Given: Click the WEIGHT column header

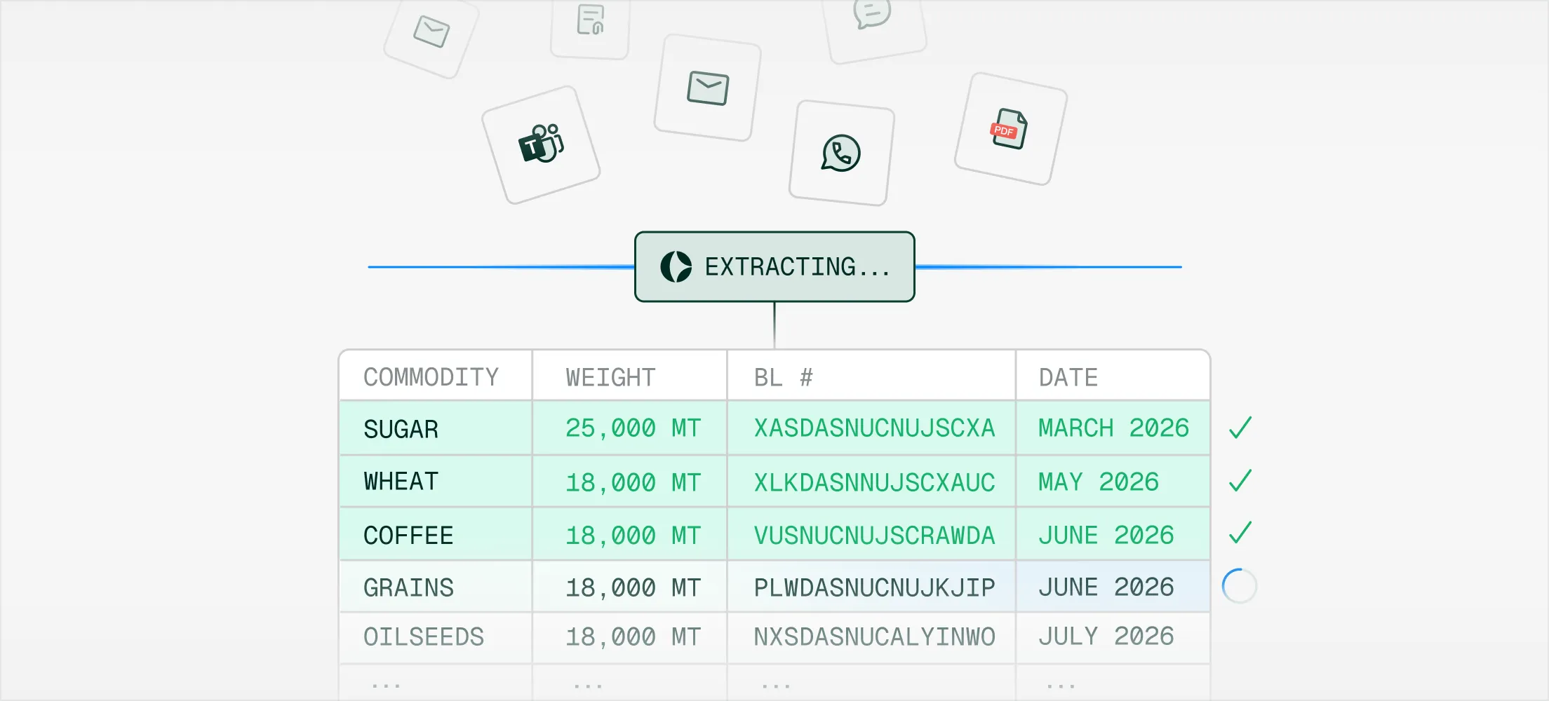Looking at the screenshot, I should coord(629,377).
